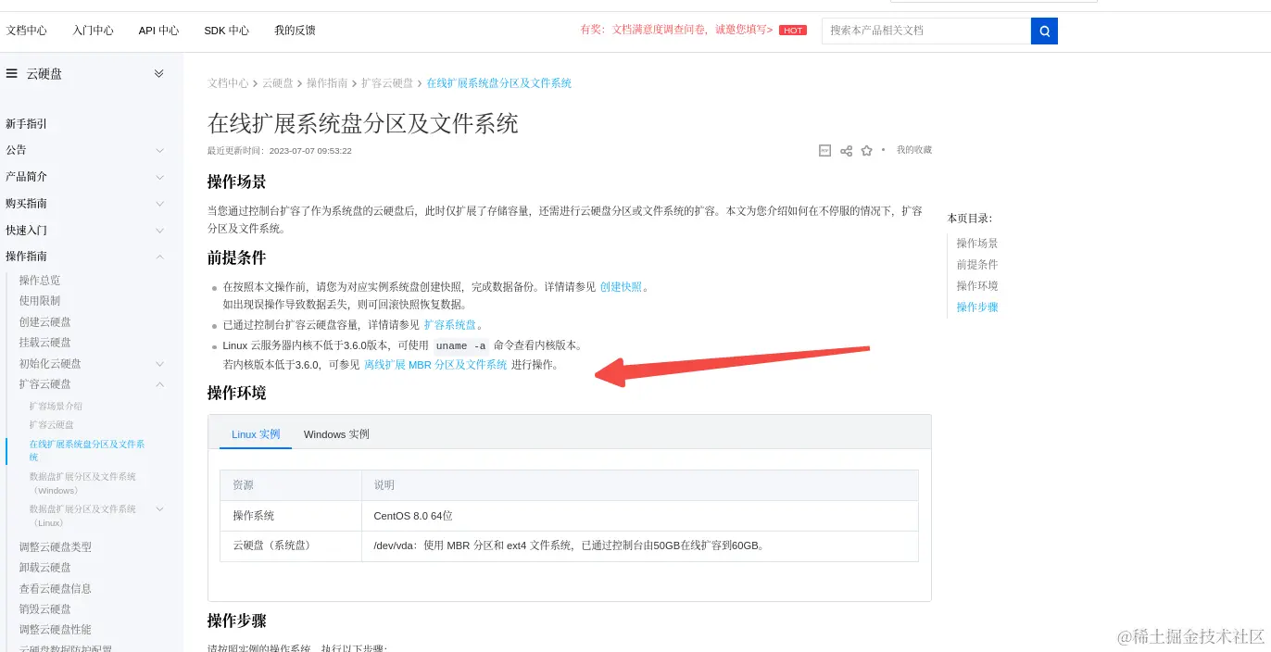The width and height of the screenshot is (1271, 652).
Task: Open 入门中心 in top navigation
Action: pos(94,31)
